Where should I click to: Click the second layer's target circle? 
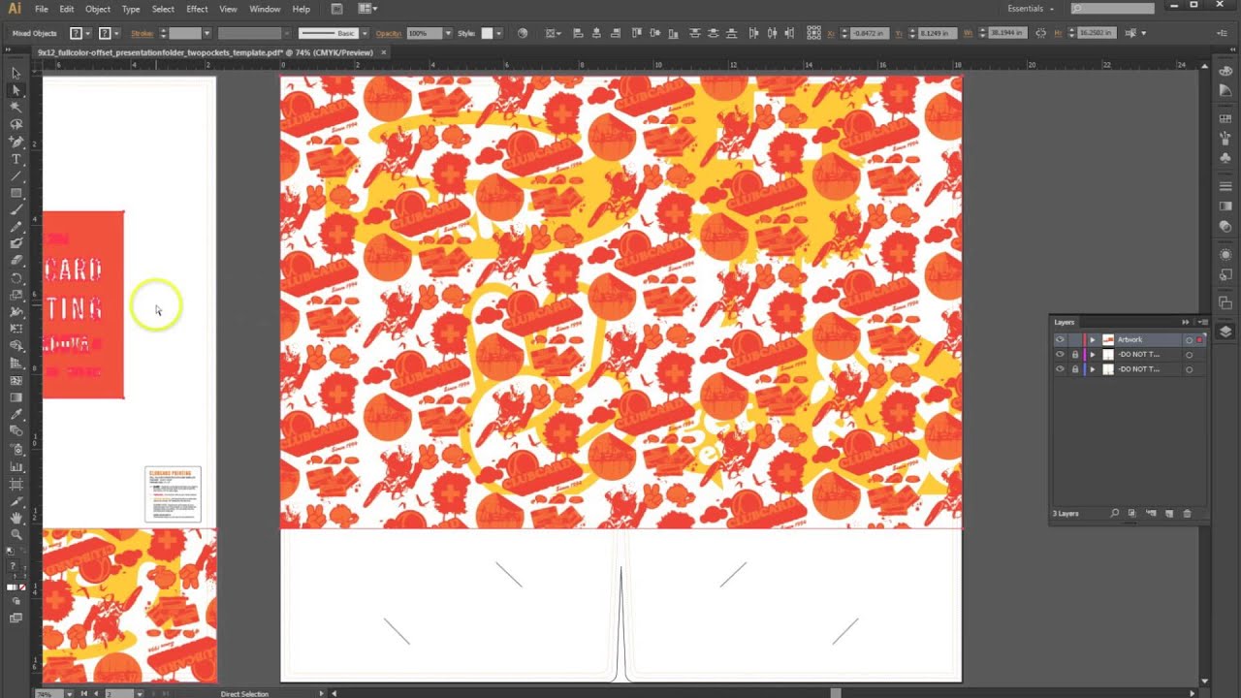coord(1189,355)
